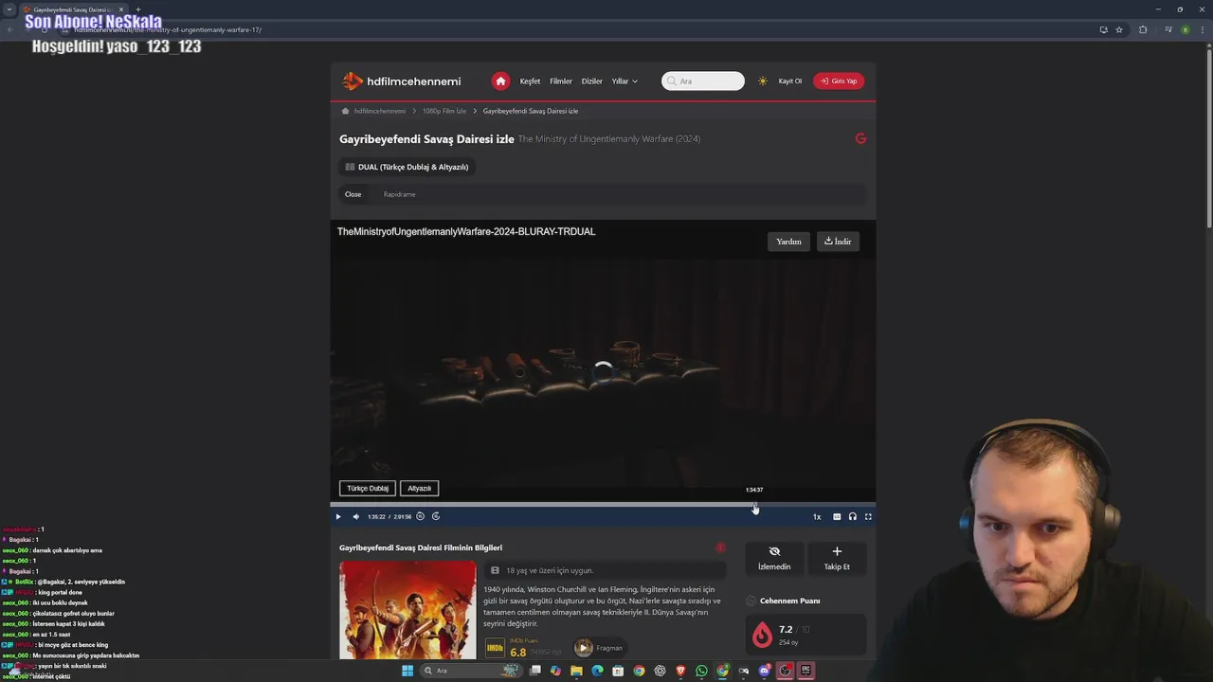
Task: Mute the video with the speaker icon
Action: click(x=356, y=516)
